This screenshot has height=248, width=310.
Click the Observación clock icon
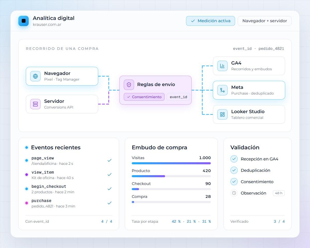coord(234,193)
